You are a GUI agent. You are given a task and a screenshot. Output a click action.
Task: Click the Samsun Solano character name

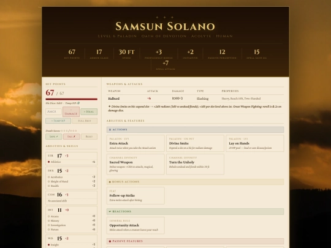165,26
